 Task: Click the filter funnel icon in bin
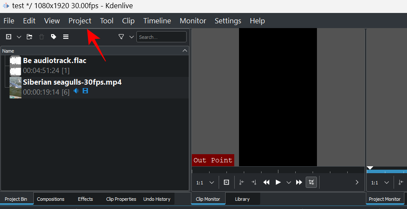(x=121, y=37)
